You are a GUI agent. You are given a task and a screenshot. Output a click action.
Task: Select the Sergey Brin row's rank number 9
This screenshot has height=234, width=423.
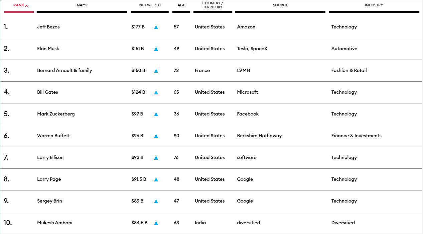point(6,201)
